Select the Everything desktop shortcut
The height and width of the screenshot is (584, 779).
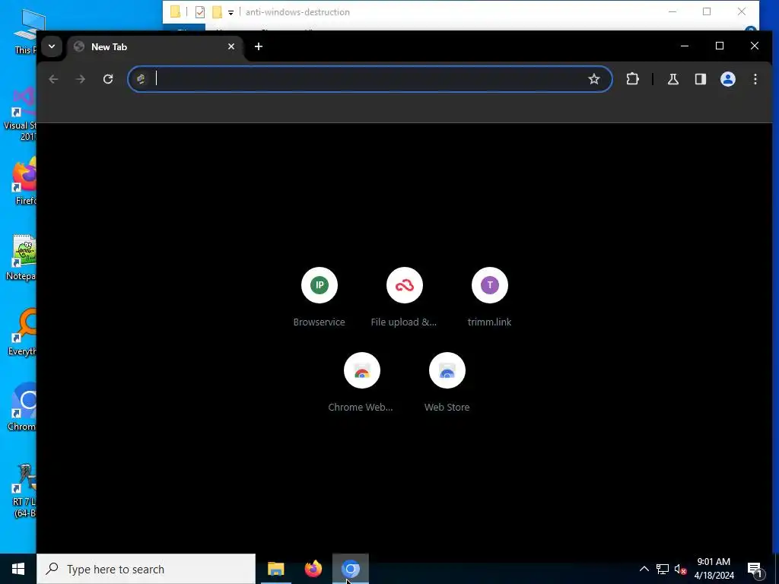pyautogui.click(x=21, y=333)
